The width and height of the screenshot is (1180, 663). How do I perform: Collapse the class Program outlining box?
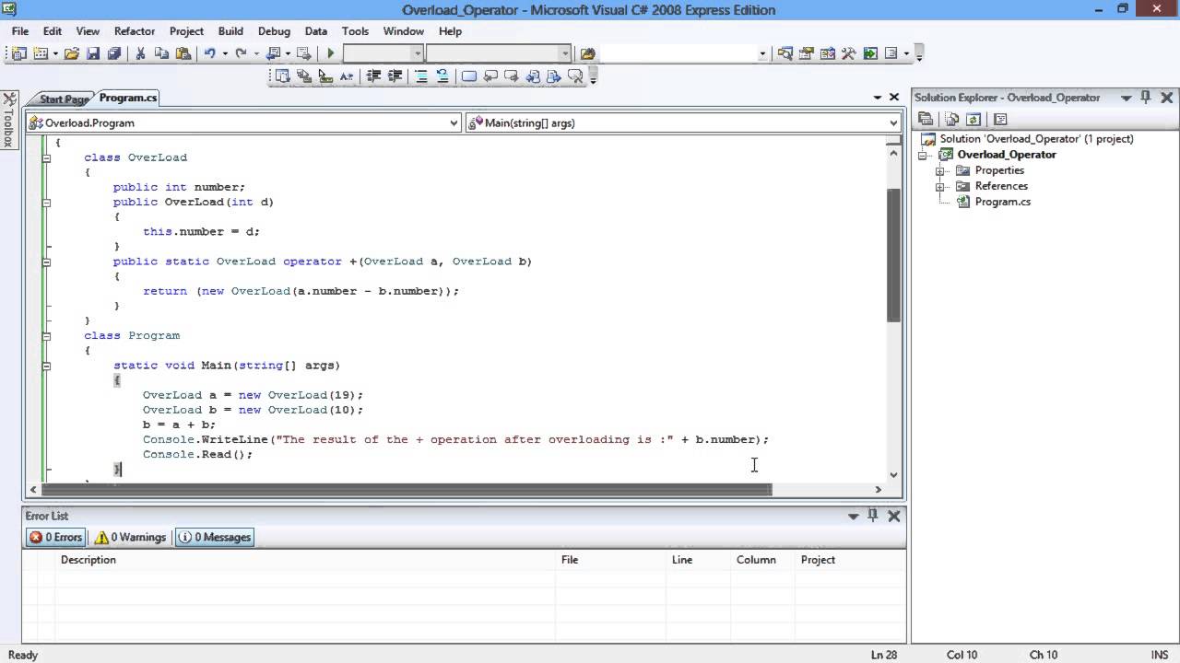coord(46,336)
